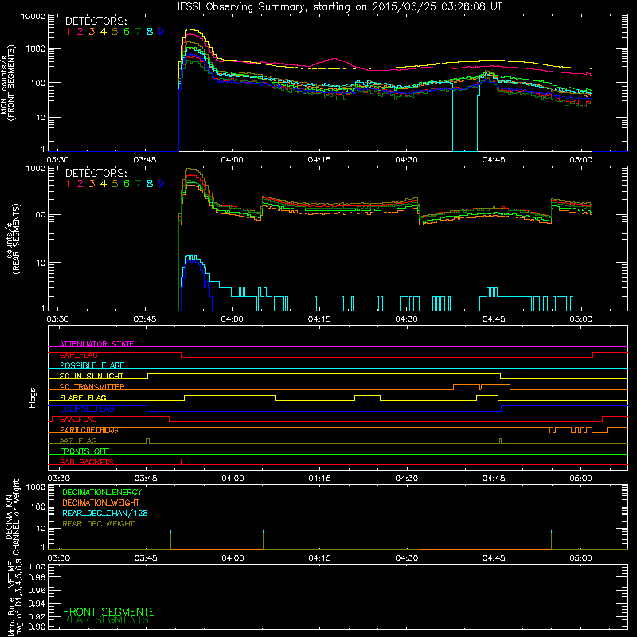This screenshot has width=637, height=637.
Task: Click the GAP_FLAG label
Action: pos(78,354)
